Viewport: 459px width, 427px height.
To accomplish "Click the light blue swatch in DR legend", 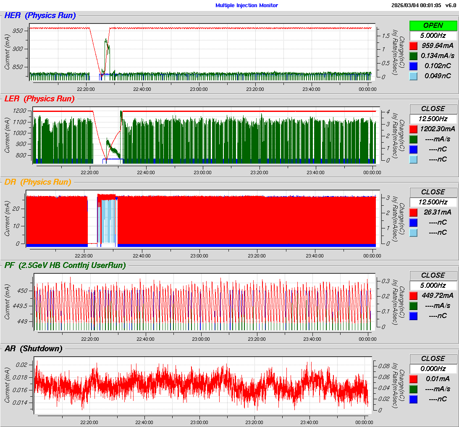I will (413, 233).
